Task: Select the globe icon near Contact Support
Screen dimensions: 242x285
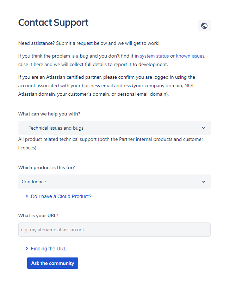Action: click(x=204, y=25)
